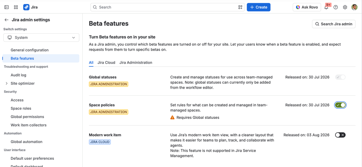Click the Modern work item feature name
The image size is (362, 167).
coord(105,135)
